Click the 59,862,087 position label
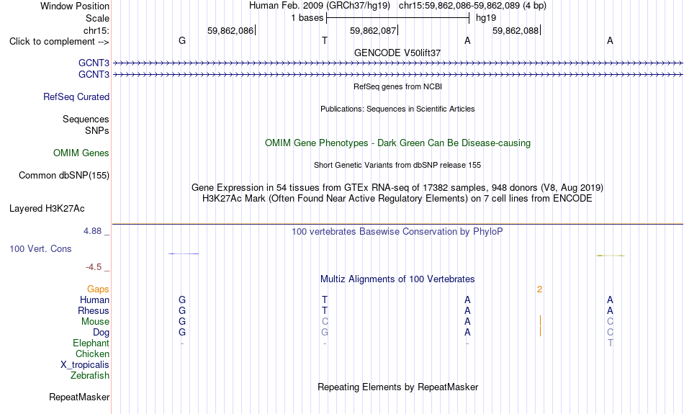 click(373, 30)
